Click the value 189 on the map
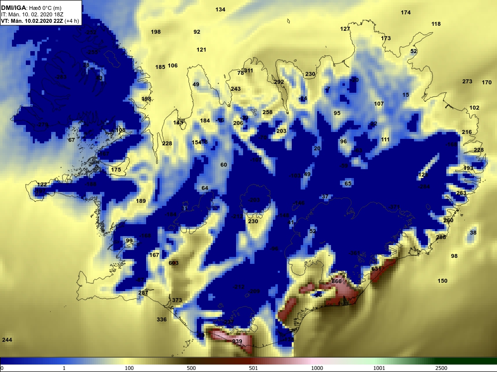This screenshot has width=497, height=372. coord(141,201)
